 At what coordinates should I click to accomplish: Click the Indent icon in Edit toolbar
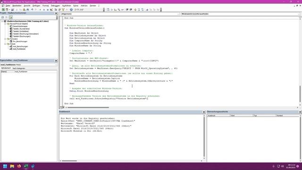pos(127,9)
